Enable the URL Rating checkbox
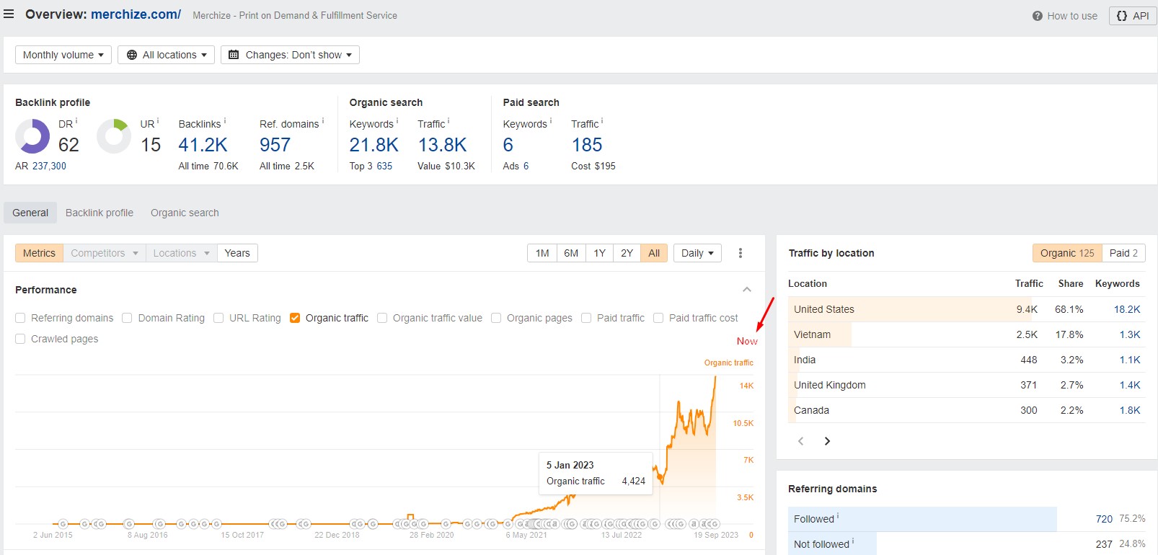Viewport: 1158px width, 555px height. coord(218,318)
